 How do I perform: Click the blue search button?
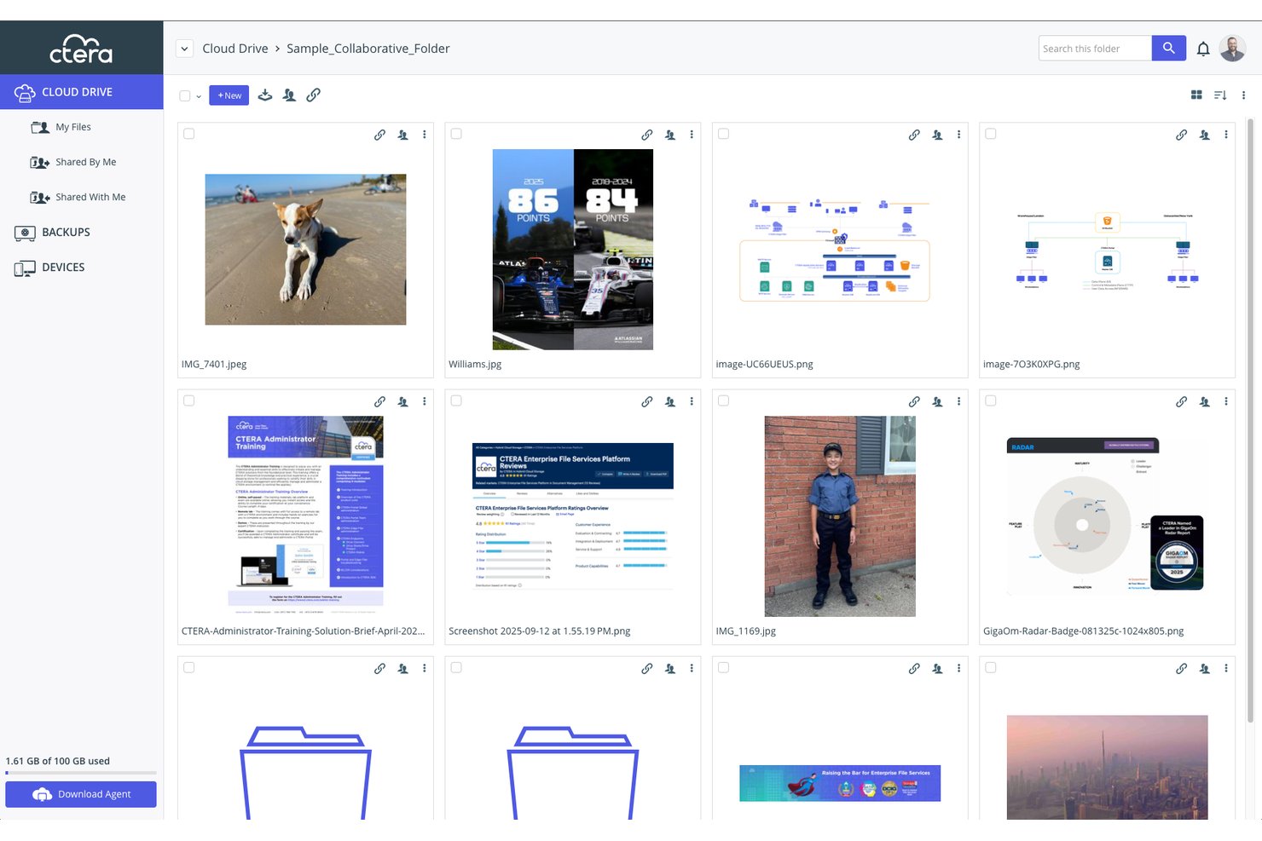pos(1169,48)
